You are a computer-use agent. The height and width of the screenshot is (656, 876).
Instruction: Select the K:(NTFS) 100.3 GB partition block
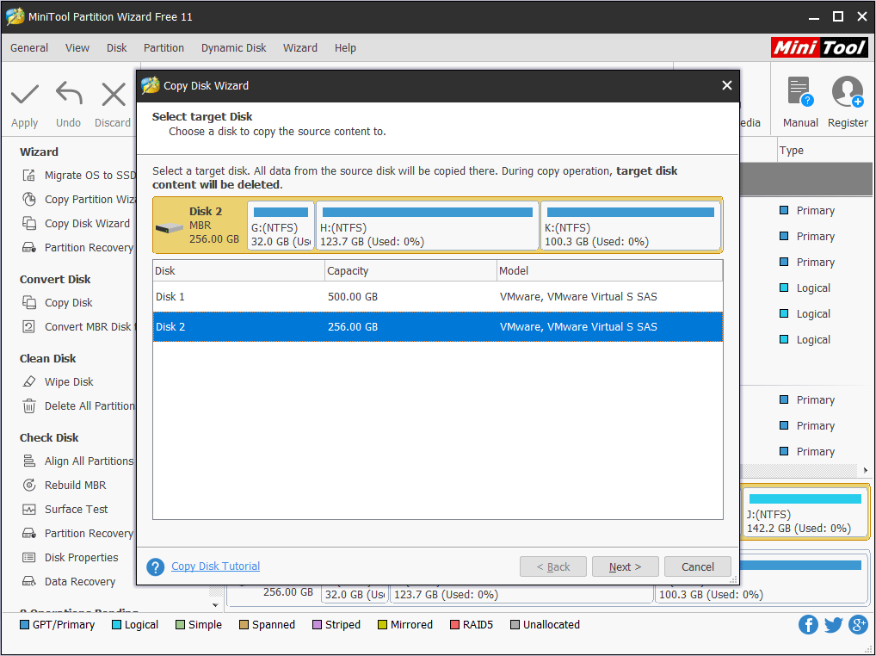coord(631,226)
